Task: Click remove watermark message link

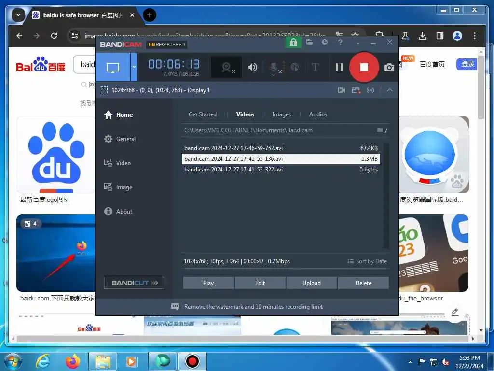Action: click(x=253, y=307)
